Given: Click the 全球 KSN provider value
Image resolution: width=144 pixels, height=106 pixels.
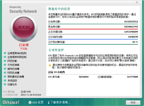Looking at the screenshot, I should (26, 92).
